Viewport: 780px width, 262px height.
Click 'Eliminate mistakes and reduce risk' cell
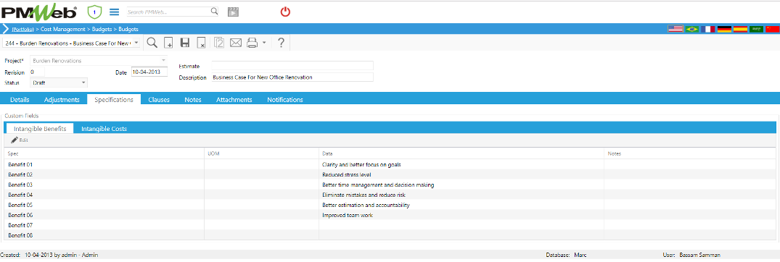[x=461, y=195]
